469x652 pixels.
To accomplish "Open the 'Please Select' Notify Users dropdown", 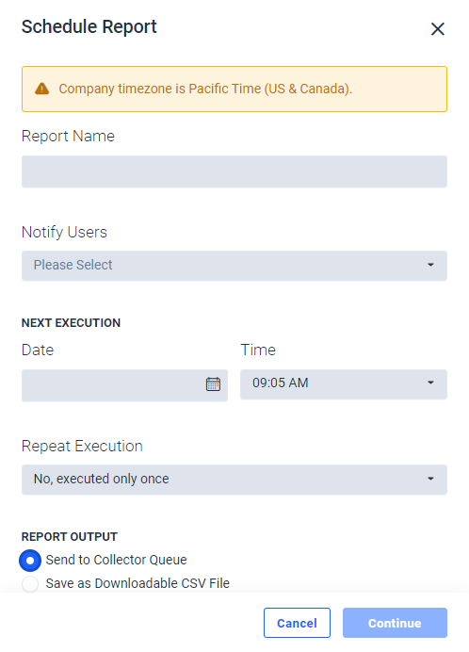I will [x=234, y=266].
